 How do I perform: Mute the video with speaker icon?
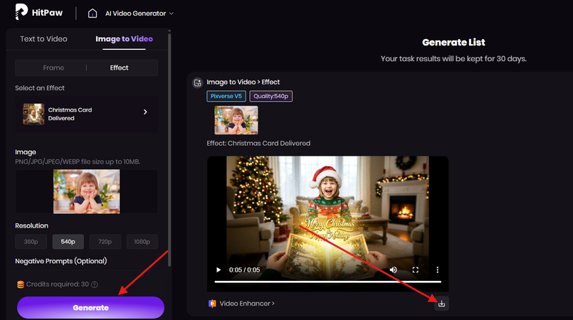click(x=393, y=270)
